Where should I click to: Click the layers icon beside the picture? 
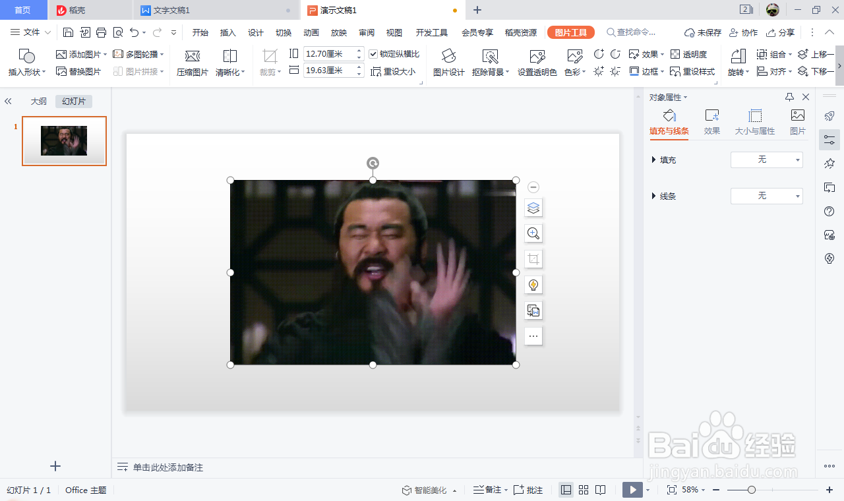click(533, 208)
